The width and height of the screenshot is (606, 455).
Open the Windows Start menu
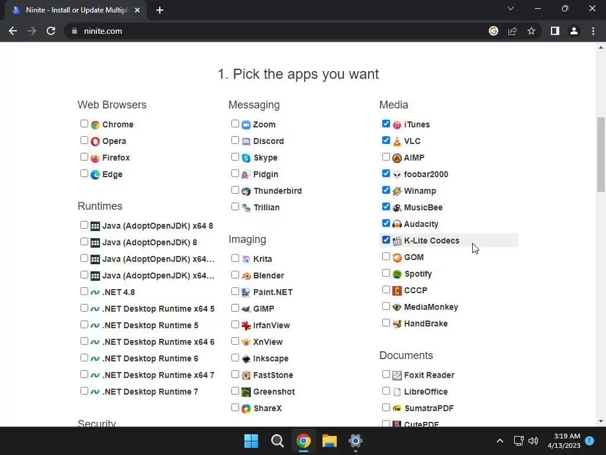(x=251, y=441)
